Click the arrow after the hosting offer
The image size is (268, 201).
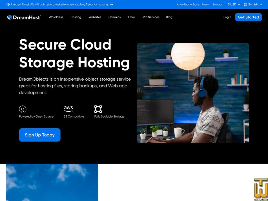coord(111,5)
